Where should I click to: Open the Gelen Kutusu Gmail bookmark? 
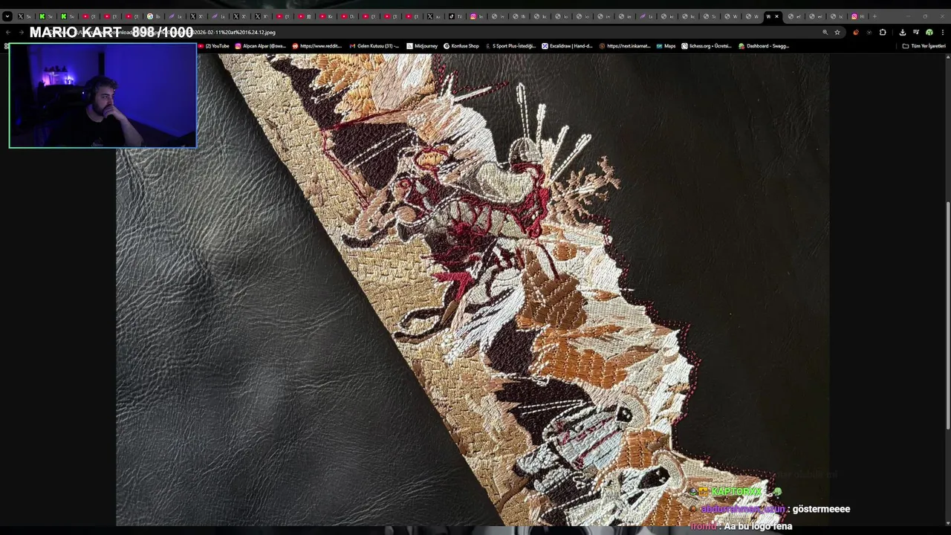(x=374, y=46)
